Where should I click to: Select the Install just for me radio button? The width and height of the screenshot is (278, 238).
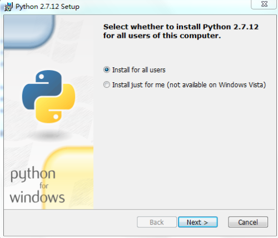click(107, 85)
